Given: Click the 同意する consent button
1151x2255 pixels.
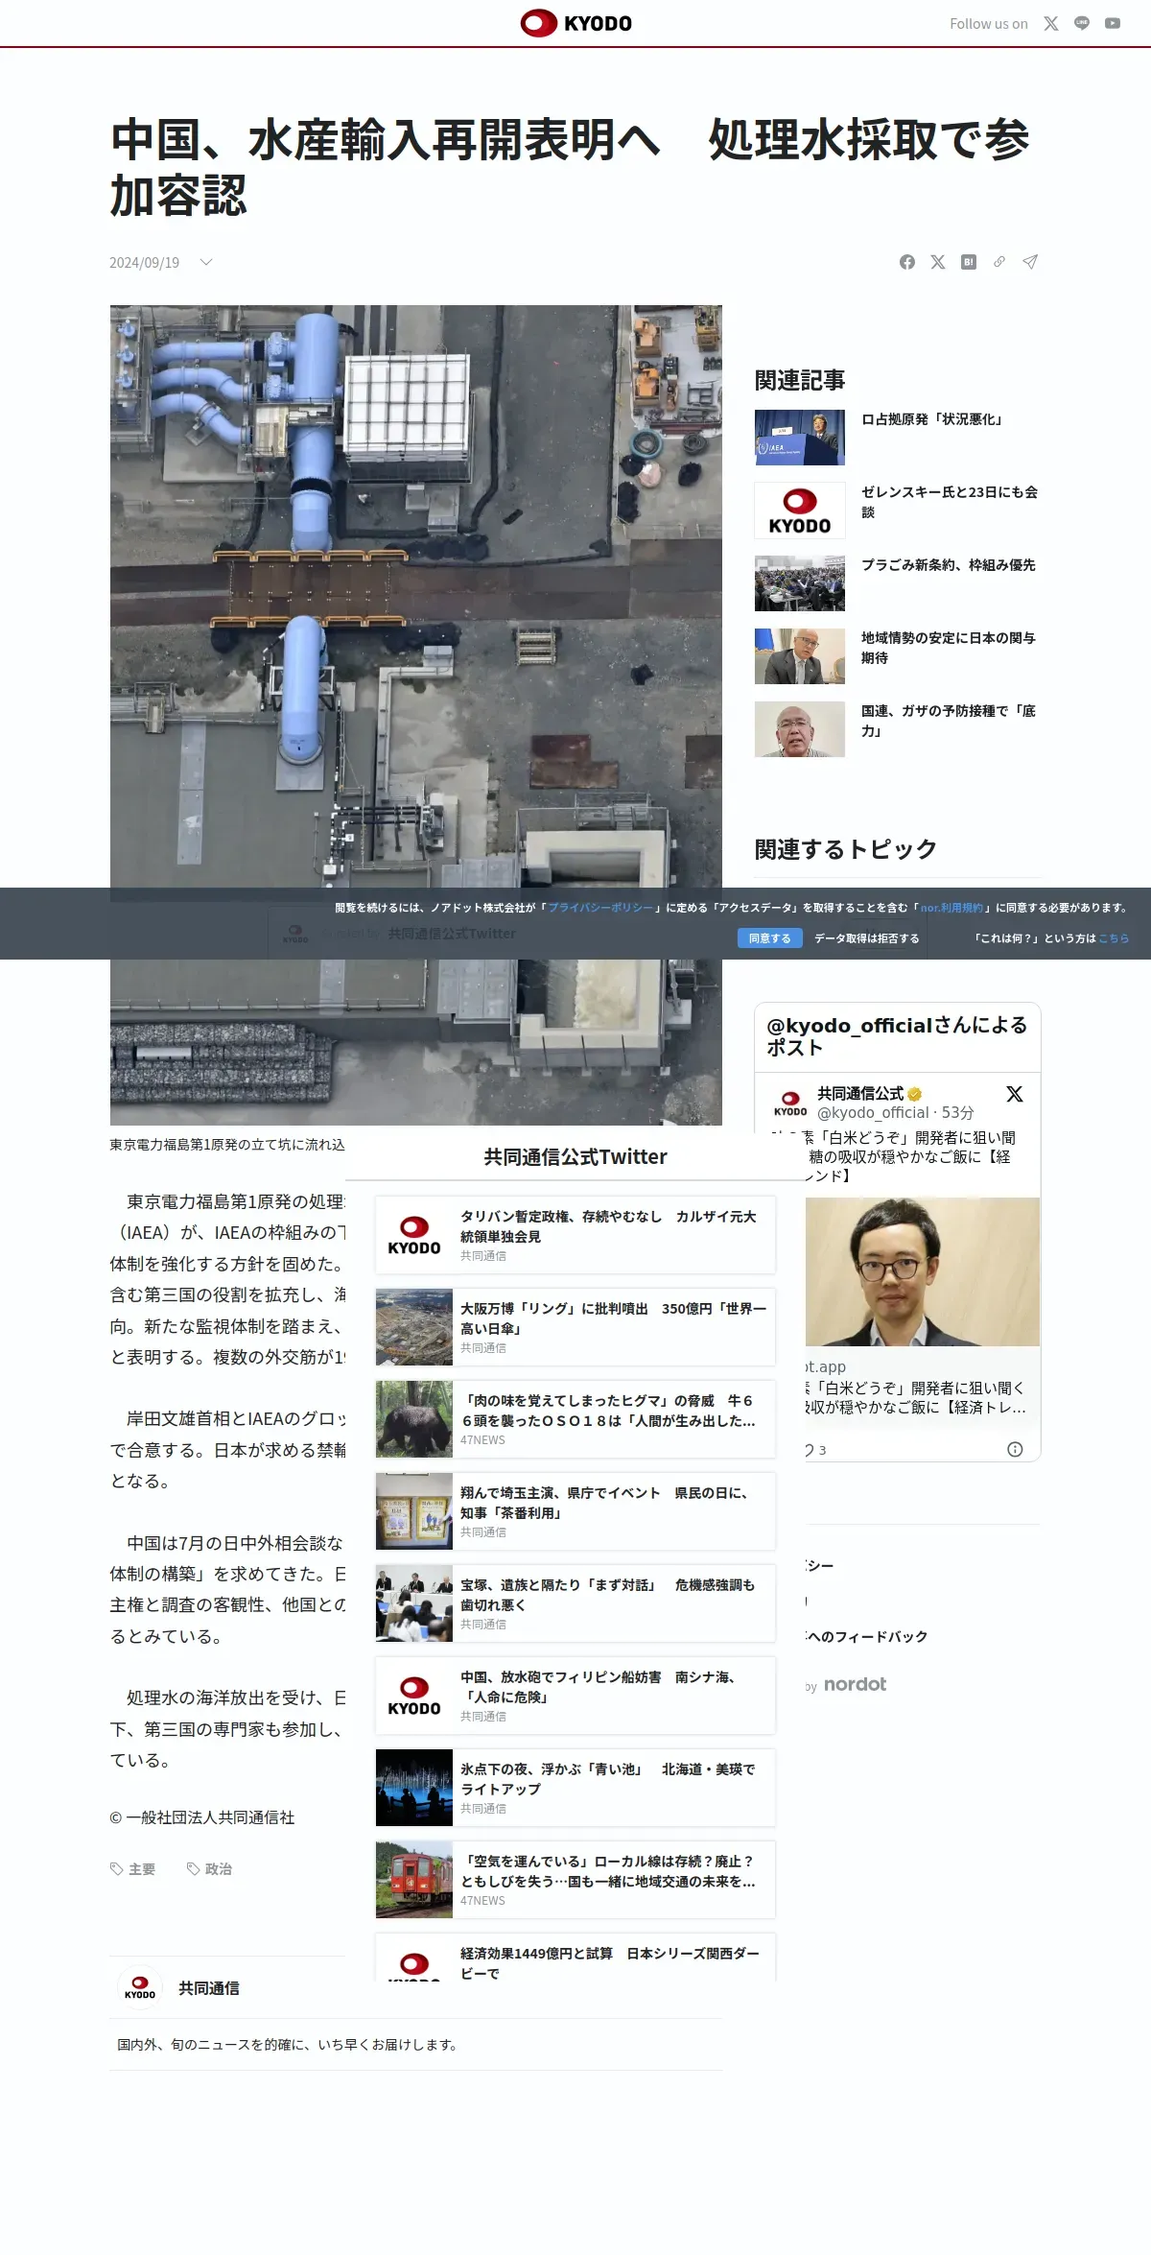Looking at the screenshot, I should coord(769,938).
